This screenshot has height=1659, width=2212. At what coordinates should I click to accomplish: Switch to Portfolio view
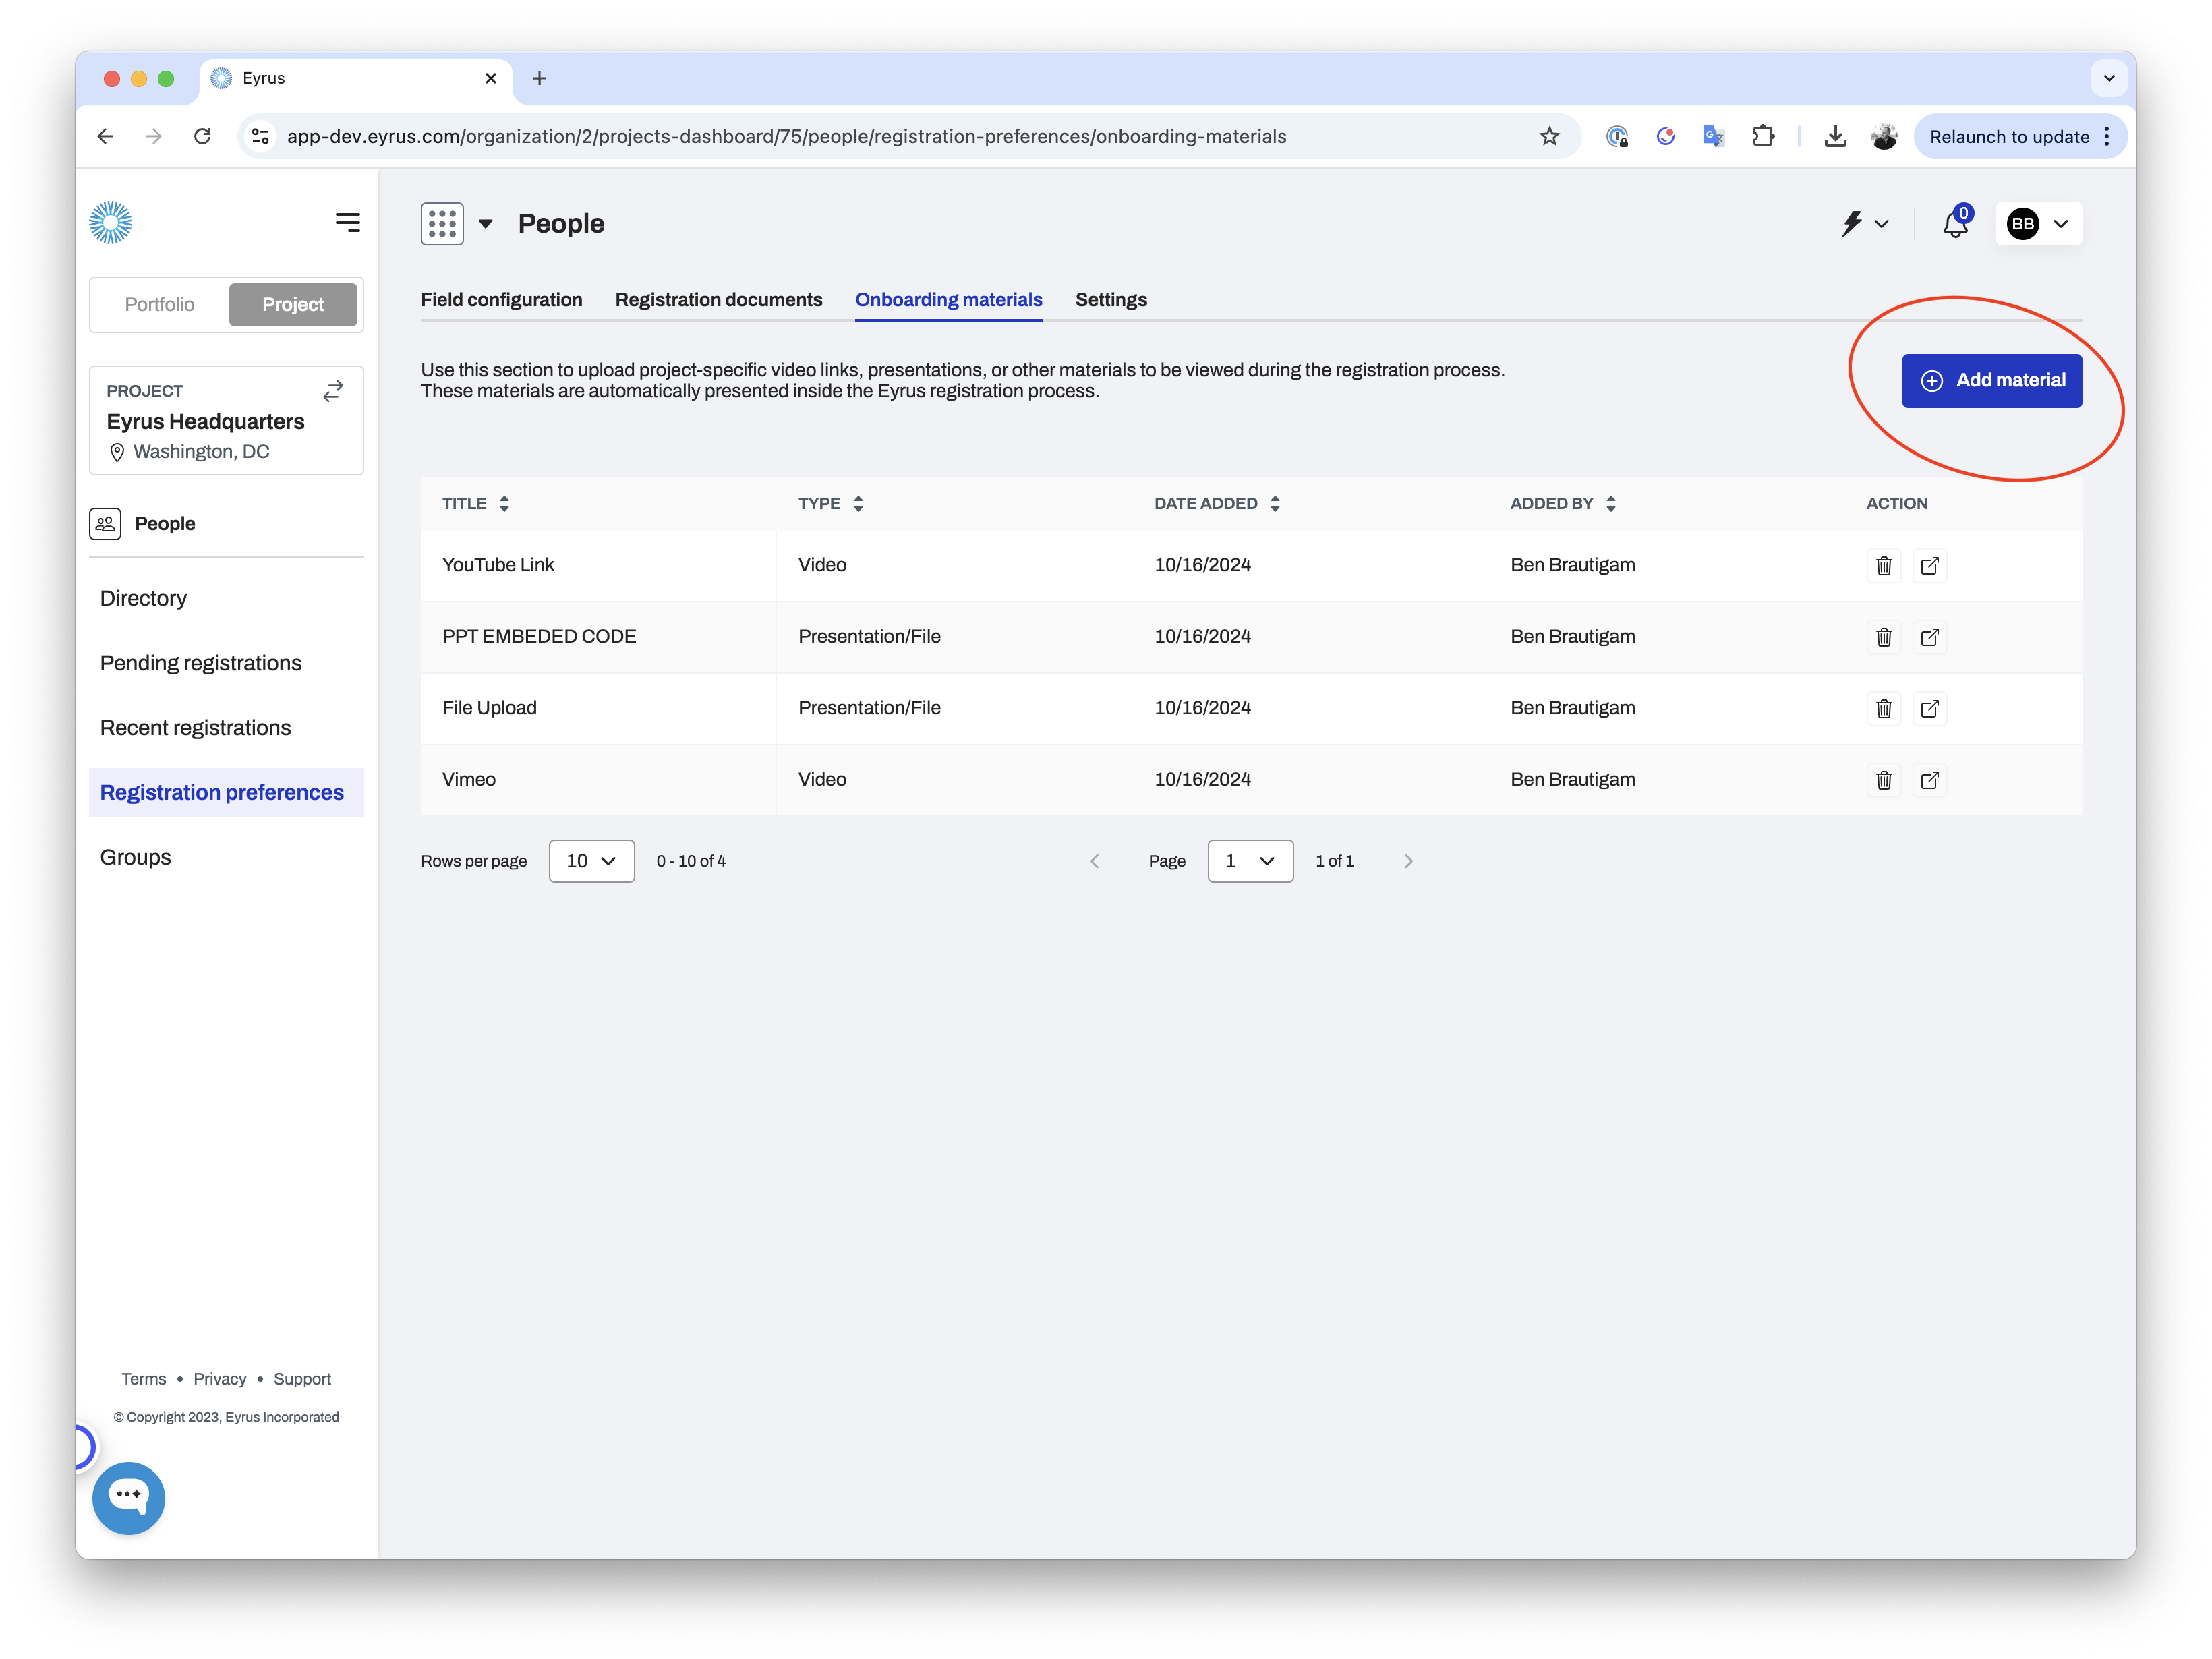[x=160, y=304]
